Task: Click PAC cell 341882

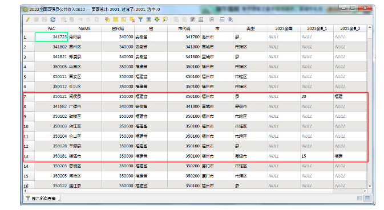Action: (x=51, y=106)
